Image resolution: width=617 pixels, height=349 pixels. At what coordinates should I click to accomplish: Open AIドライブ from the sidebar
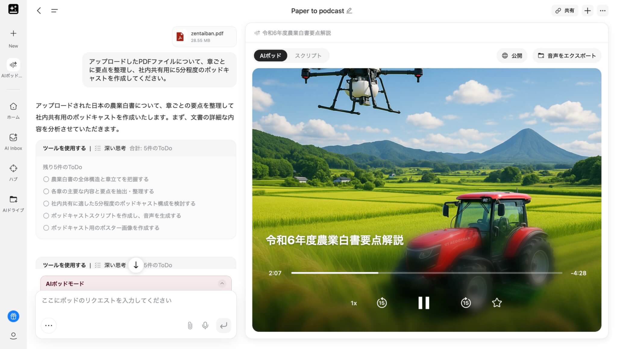tap(13, 203)
